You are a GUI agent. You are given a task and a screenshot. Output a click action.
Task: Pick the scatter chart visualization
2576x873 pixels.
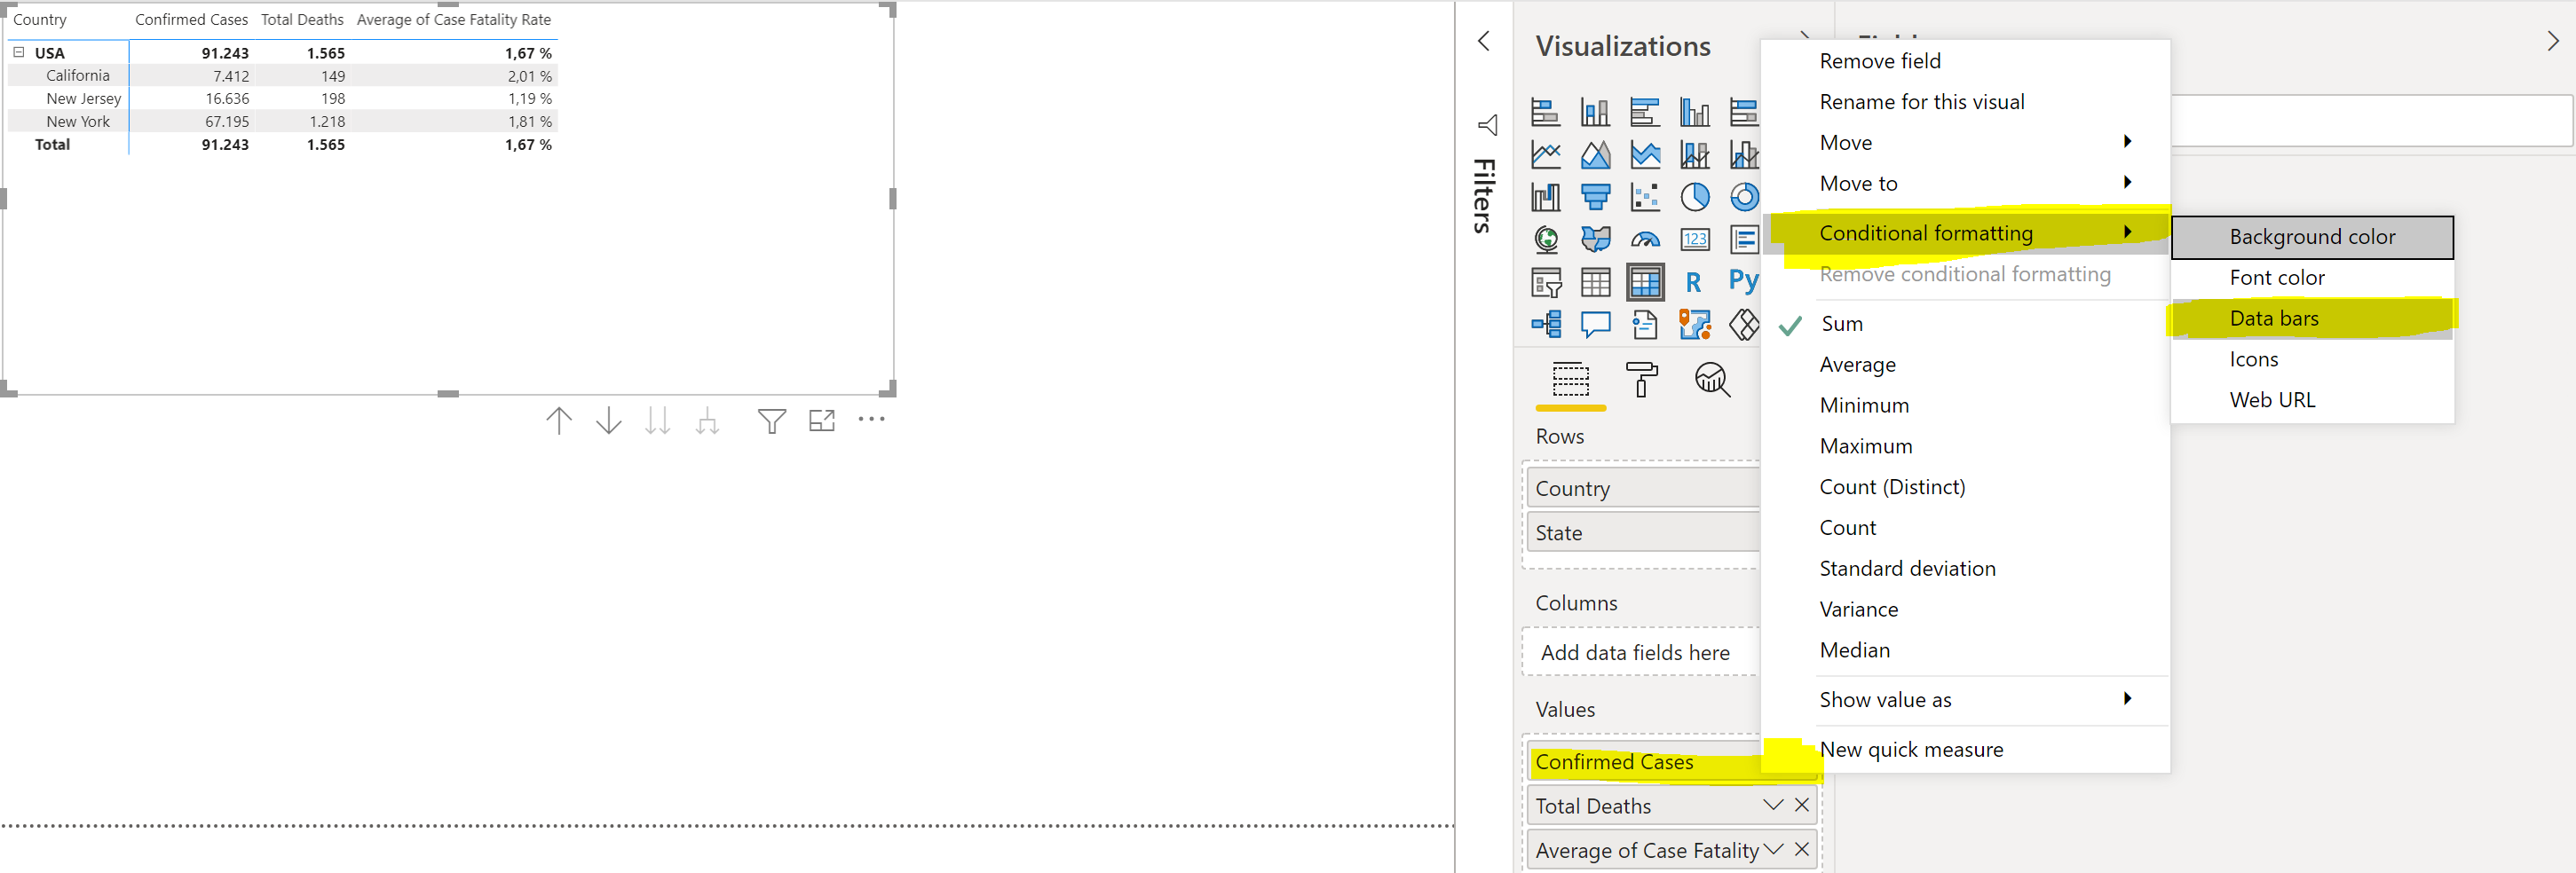(1645, 197)
